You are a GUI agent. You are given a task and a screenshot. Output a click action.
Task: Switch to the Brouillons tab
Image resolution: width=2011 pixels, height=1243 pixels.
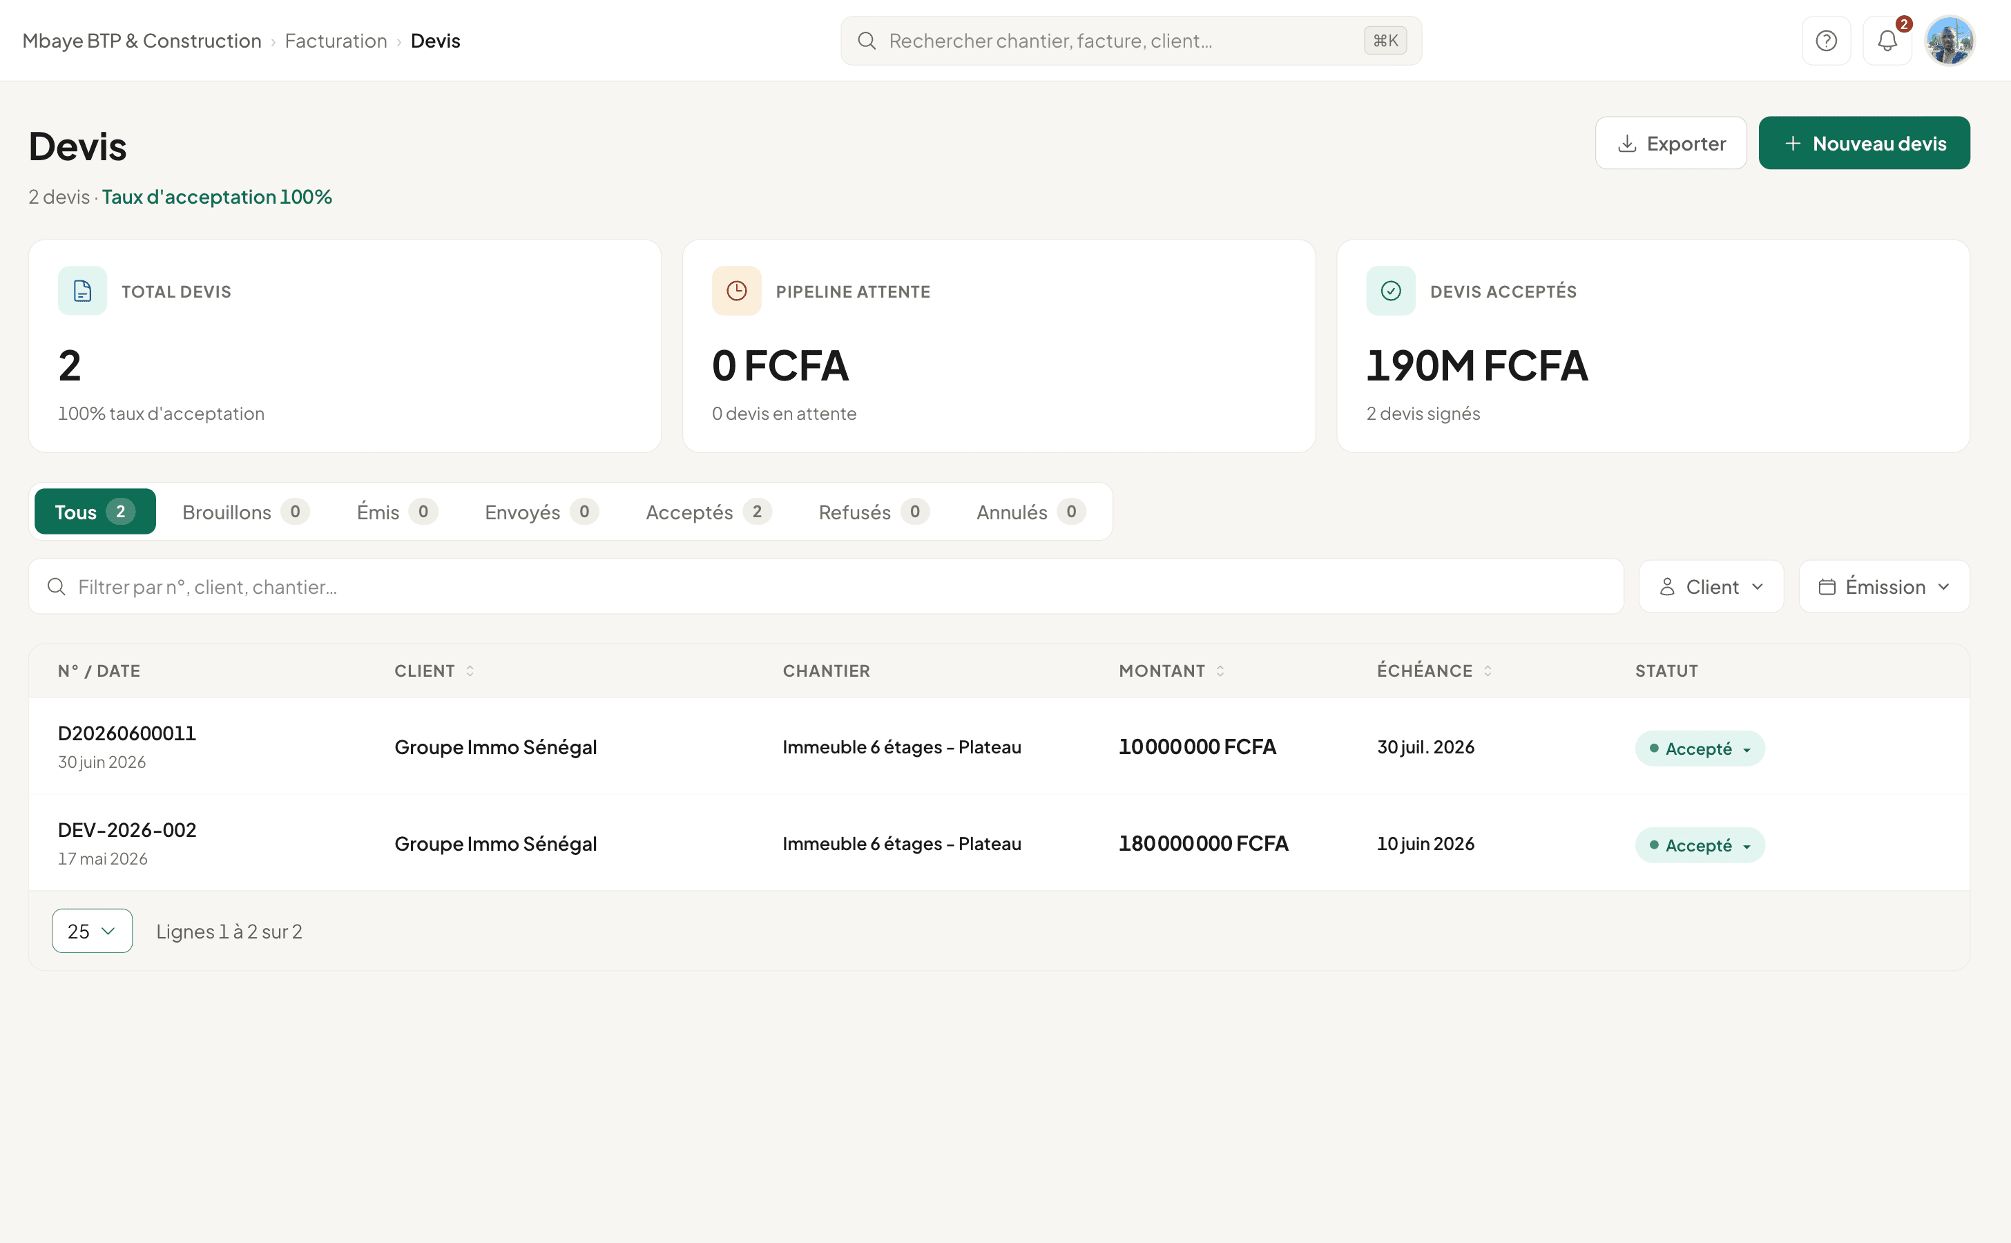pos(245,511)
